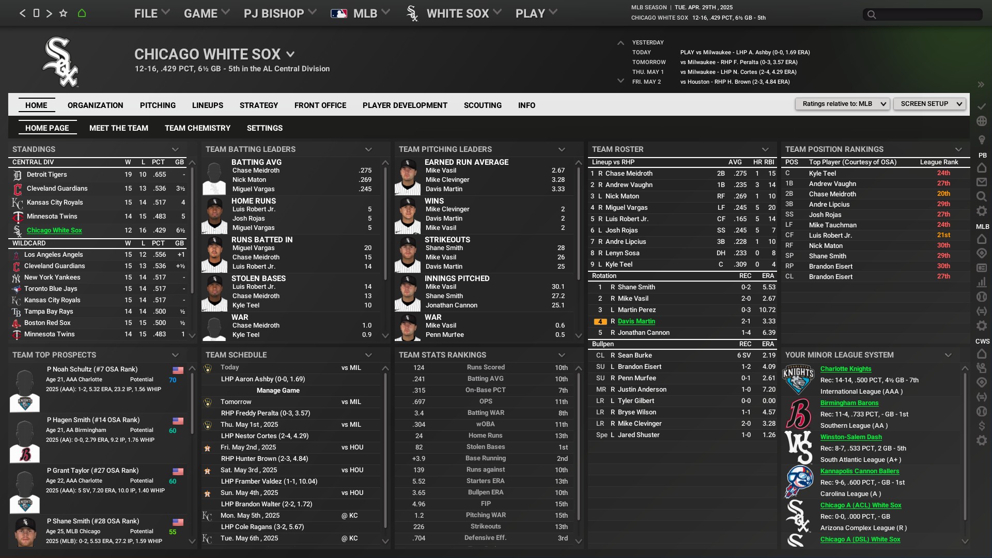The height and width of the screenshot is (558, 992).
Task: Click the checkmark icon in right sidebar
Action: click(982, 106)
